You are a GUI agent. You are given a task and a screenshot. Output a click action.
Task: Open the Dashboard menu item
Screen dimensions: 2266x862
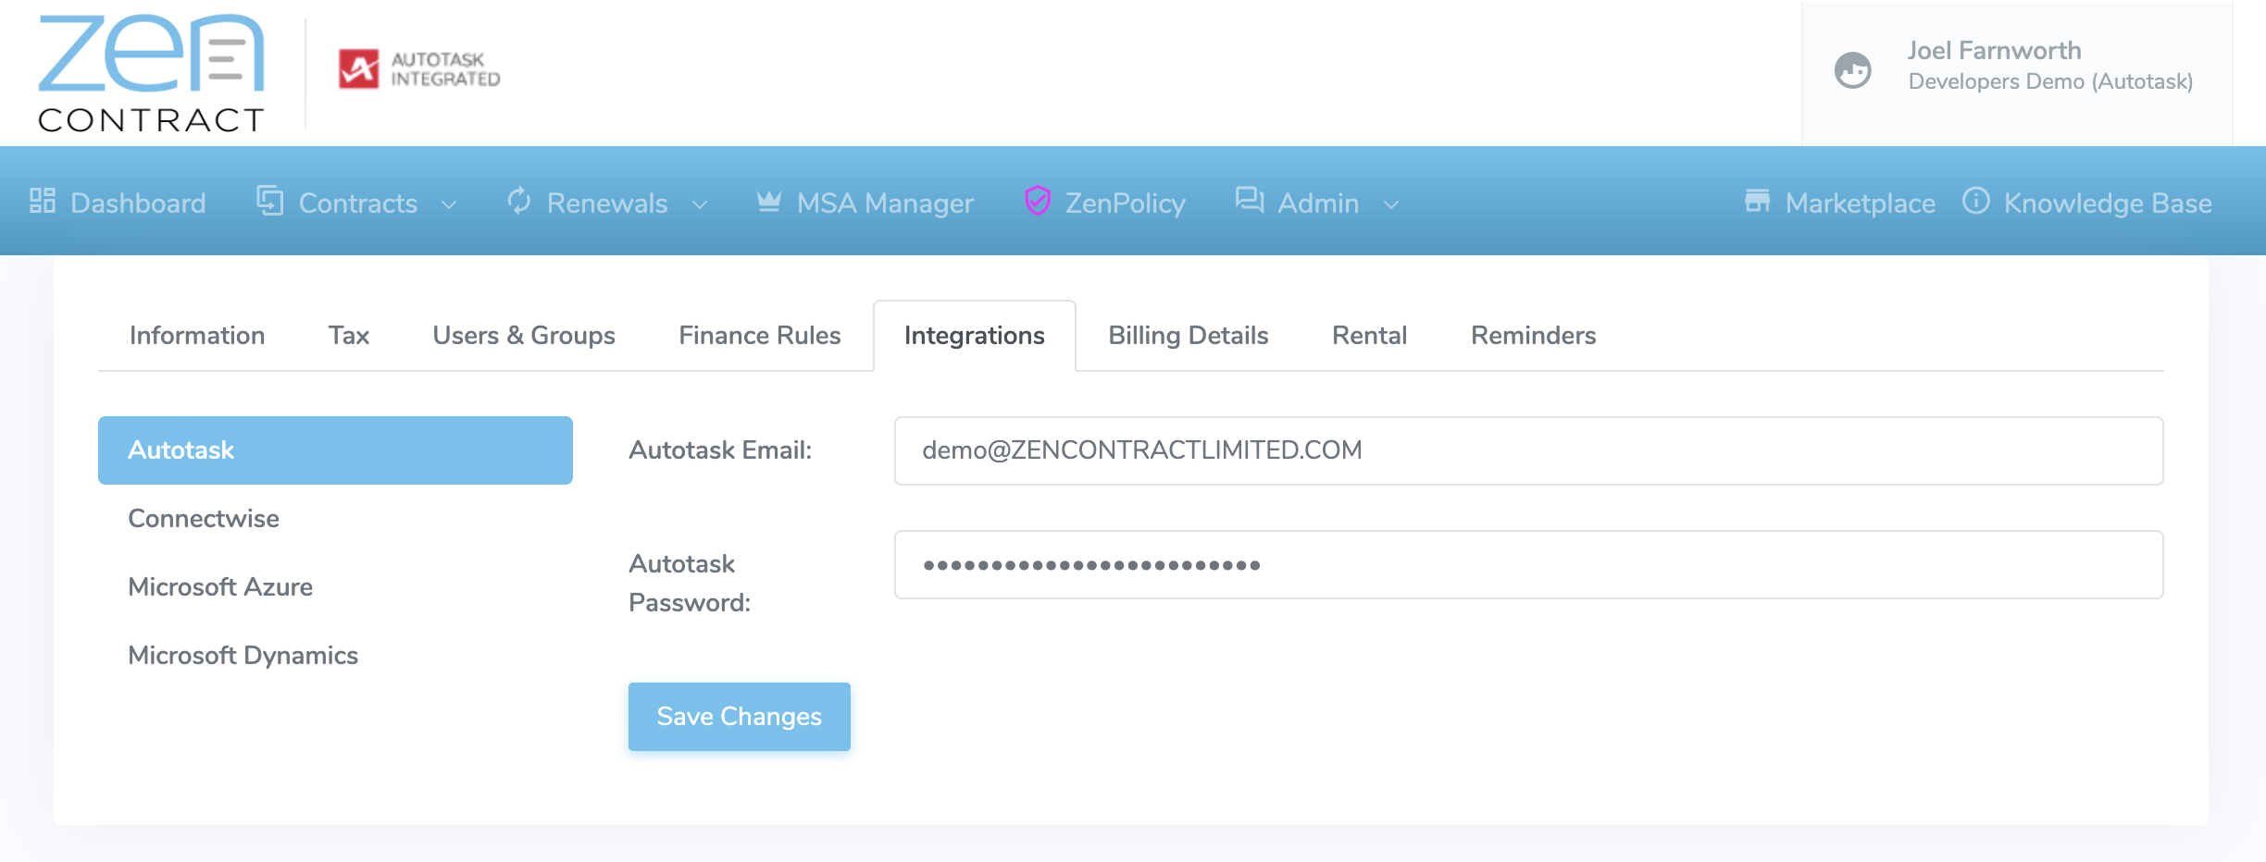click(118, 203)
